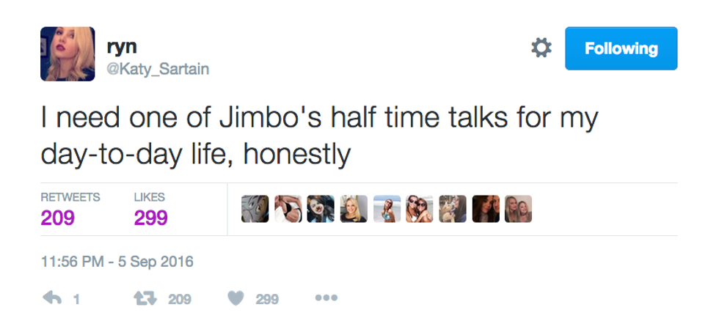The image size is (719, 332).
Task: Click the reply arrow icon
Action: point(51,299)
